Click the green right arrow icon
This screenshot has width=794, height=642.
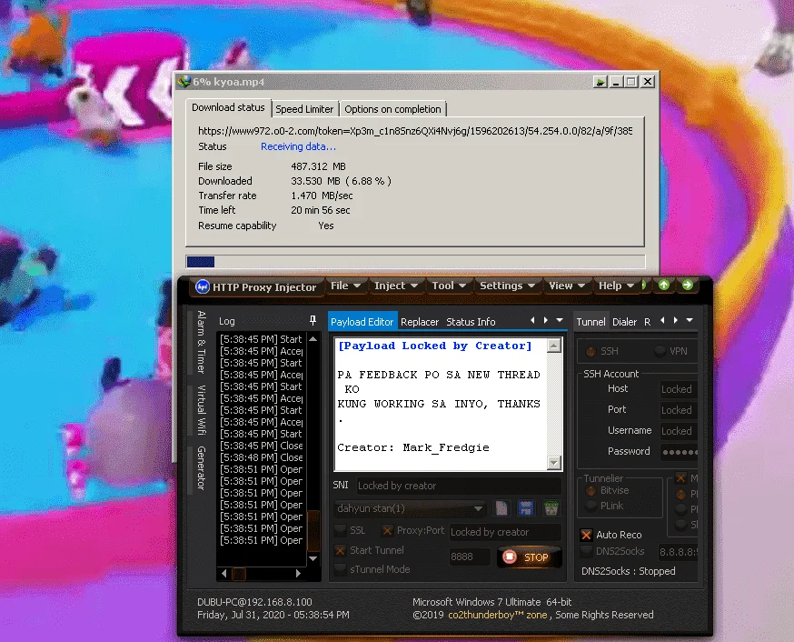[687, 286]
